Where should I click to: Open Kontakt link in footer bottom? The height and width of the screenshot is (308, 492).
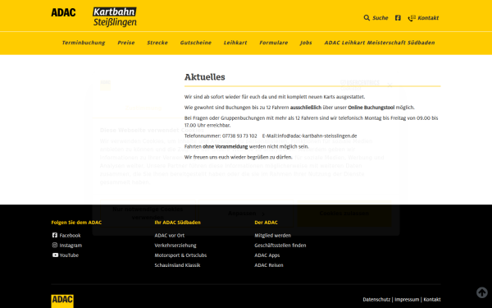[x=432, y=300]
